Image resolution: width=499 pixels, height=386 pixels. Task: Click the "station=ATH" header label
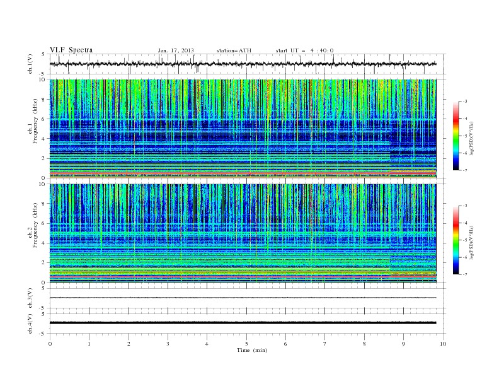click(234, 50)
